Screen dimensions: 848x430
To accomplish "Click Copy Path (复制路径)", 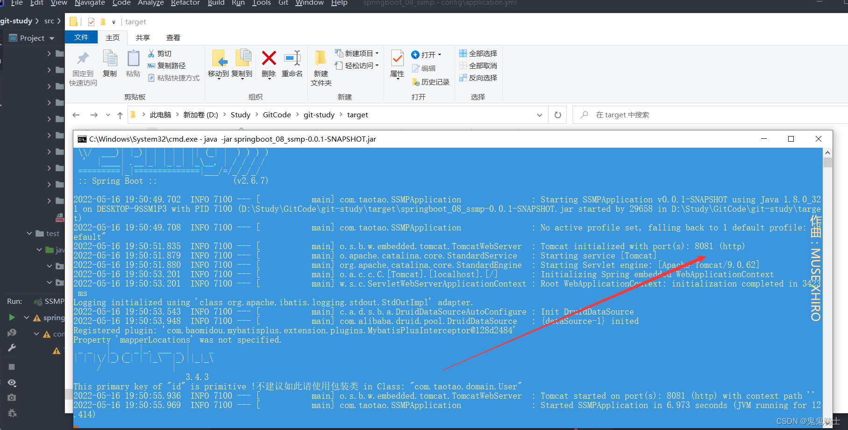I will (167, 66).
